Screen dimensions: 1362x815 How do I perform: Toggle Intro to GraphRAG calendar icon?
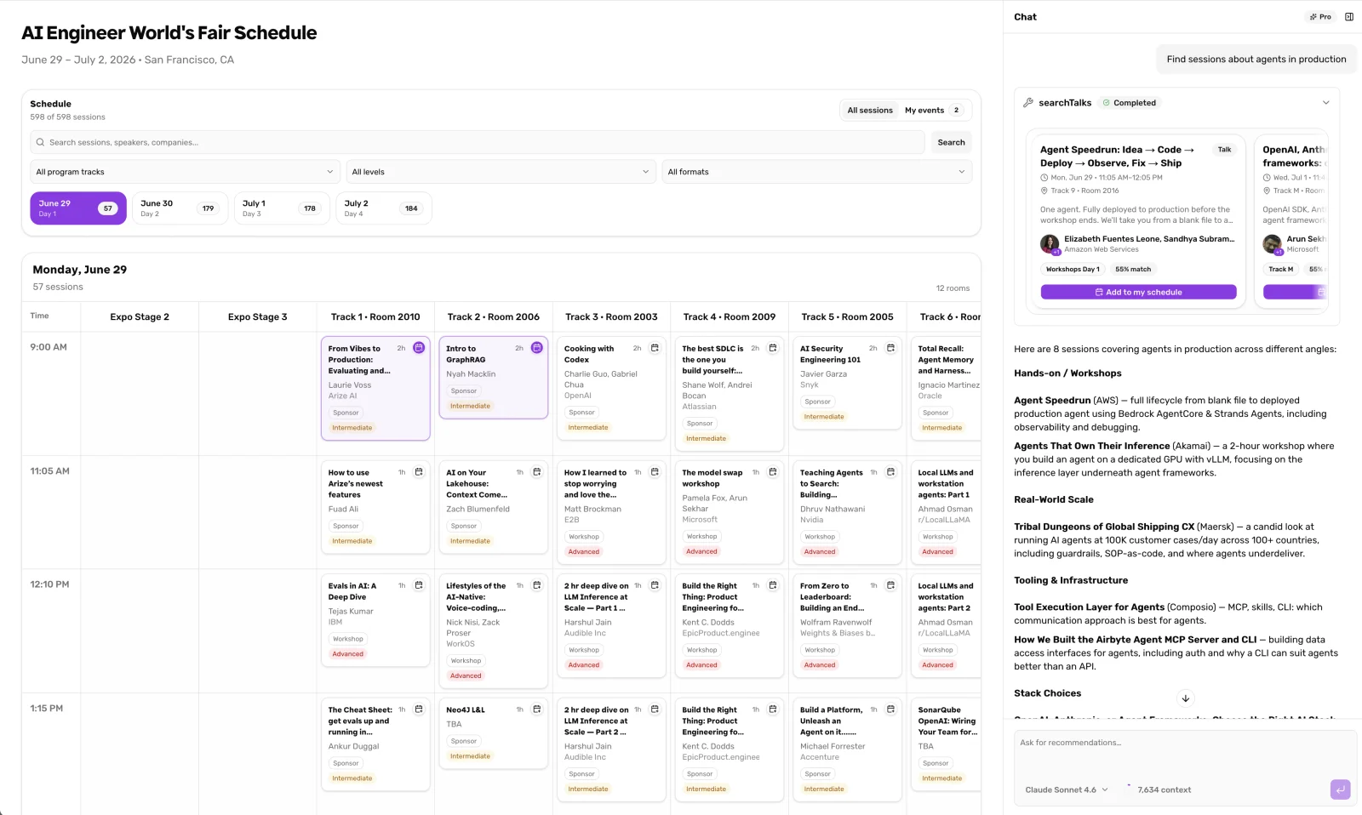(x=537, y=348)
